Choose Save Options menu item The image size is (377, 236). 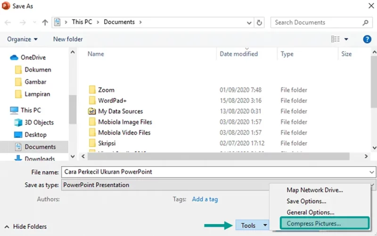[x=306, y=201]
